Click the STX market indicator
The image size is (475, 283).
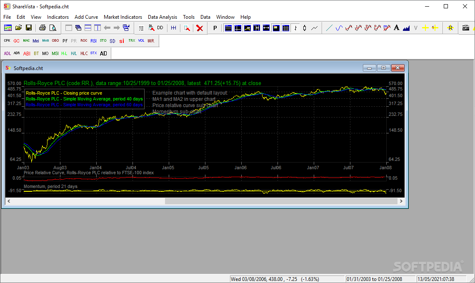tap(94, 53)
